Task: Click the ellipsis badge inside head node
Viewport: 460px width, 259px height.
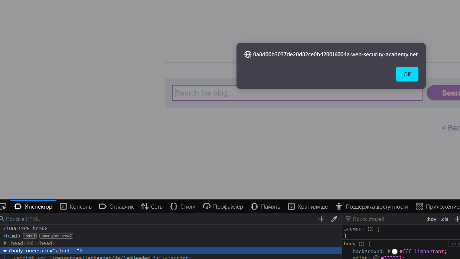Action: [x=30, y=243]
